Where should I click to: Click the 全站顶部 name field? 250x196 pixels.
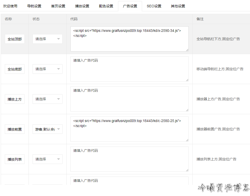[15, 39]
